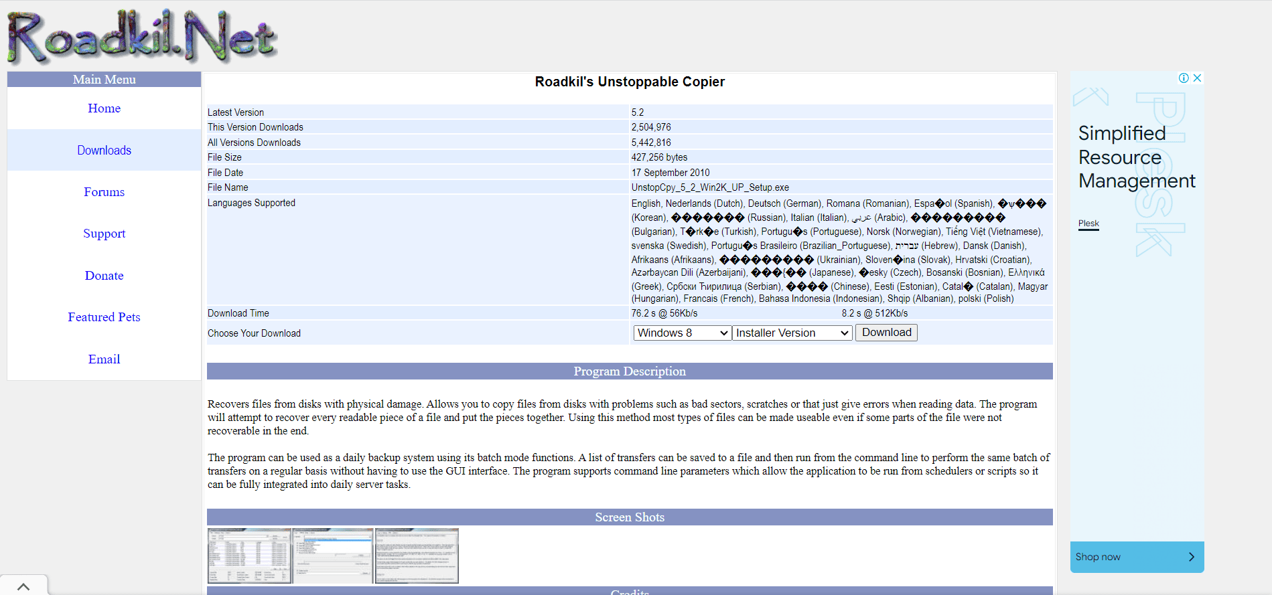Viewport: 1272px width, 595px height.
Task: Go to Home in Main Menu
Action: coord(104,108)
